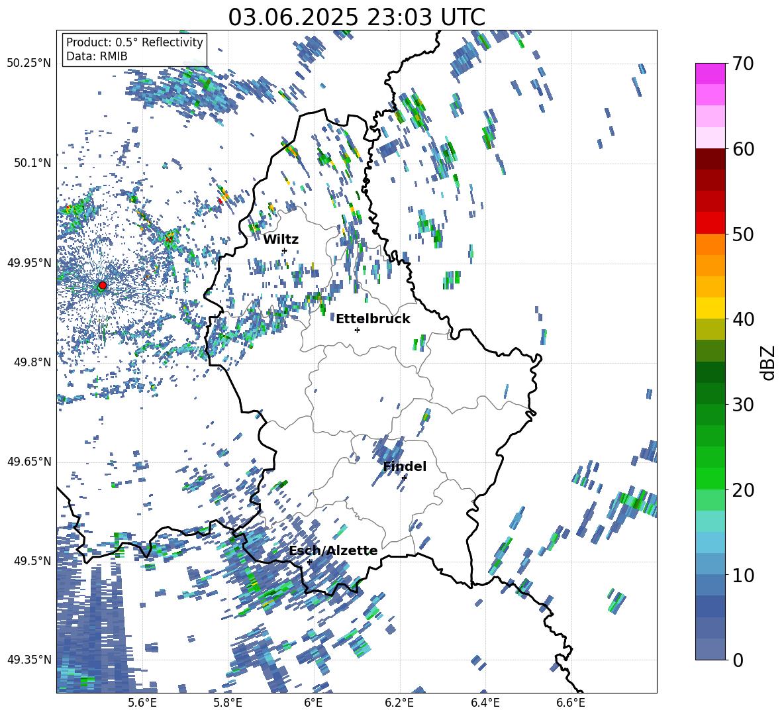Click the 5.6°E longitude label

142,703
